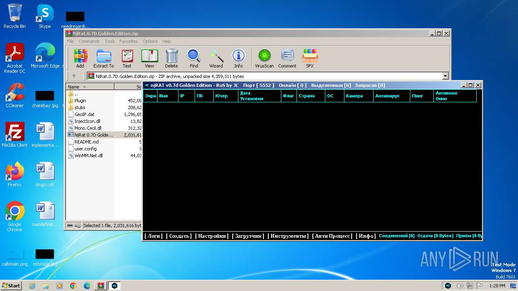Screen dimensions: 518x291
Task: Click the Экран column header in njRAT
Action: [150, 96]
